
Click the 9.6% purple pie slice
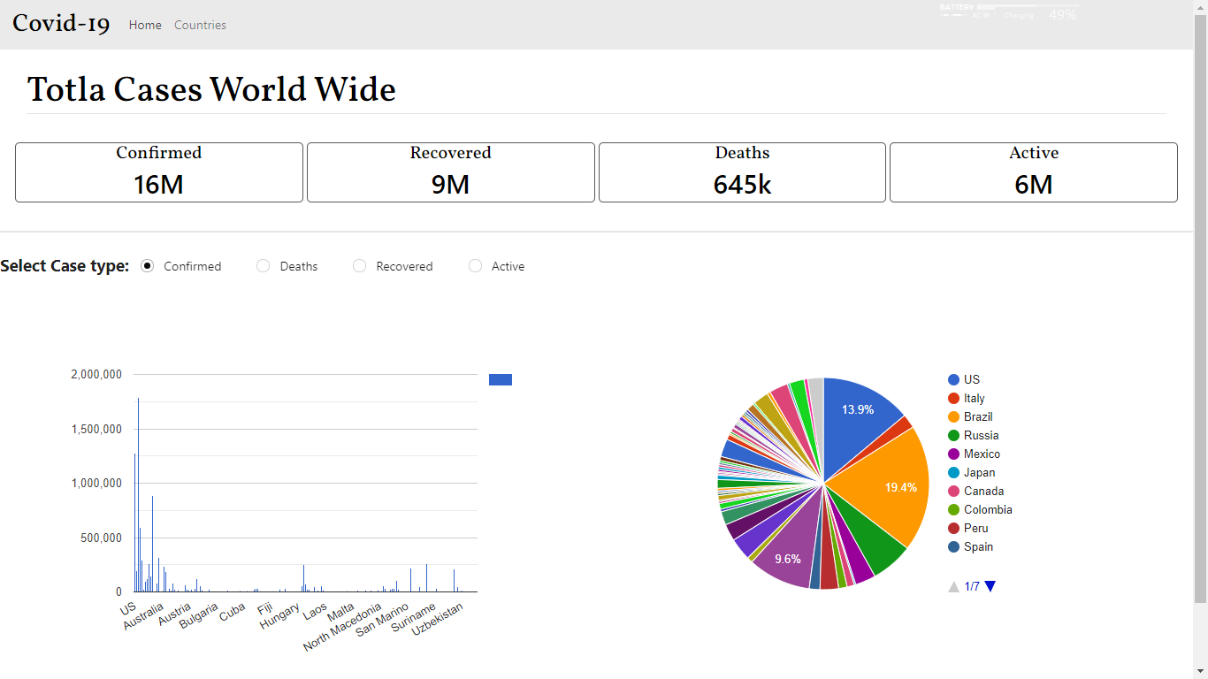coord(787,548)
